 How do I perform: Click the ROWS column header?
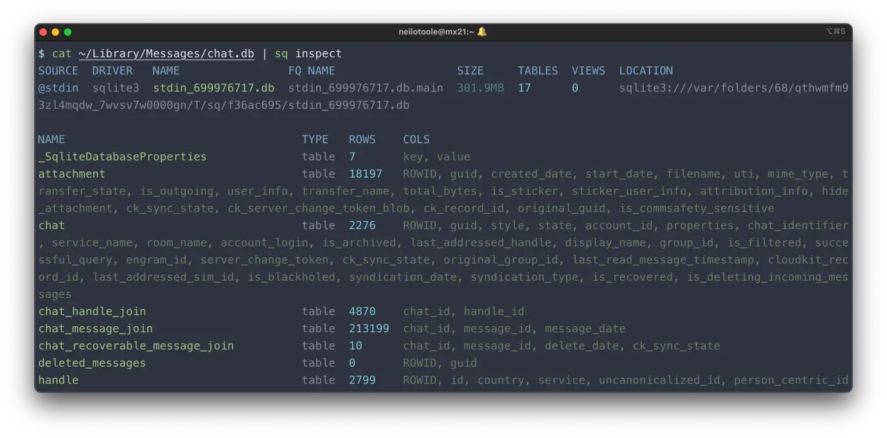[362, 139]
